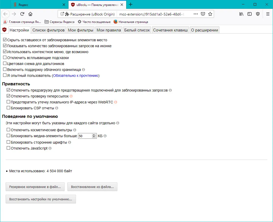Reload the current page

(22, 14)
